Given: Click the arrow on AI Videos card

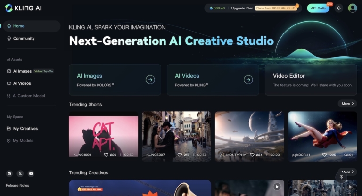Looking at the screenshot, I should 248,80.
